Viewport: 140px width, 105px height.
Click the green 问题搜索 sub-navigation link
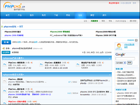point(94,21)
